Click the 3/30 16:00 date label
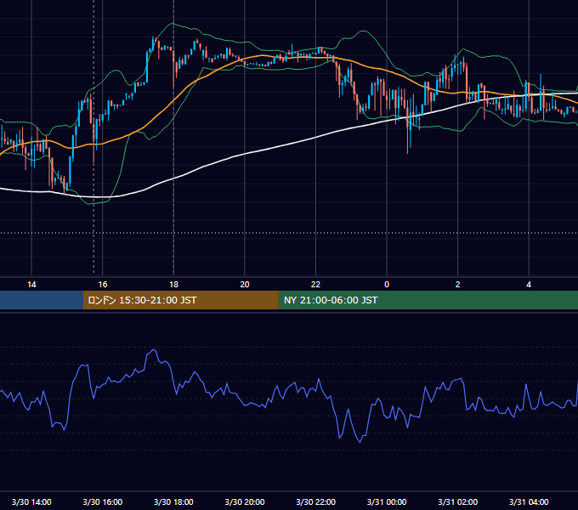The image size is (578, 510). tap(103, 501)
